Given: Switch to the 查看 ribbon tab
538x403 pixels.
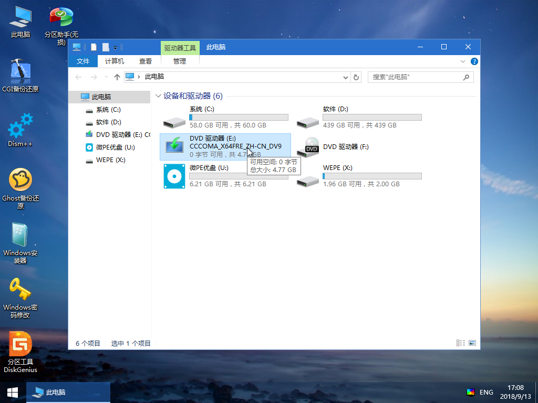Looking at the screenshot, I should point(145,61).
